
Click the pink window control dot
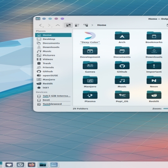click(x=56, y=18)
